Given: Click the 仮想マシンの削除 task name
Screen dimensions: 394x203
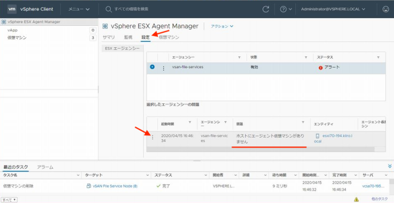Looking at the screenshot, I should [18, 186].
